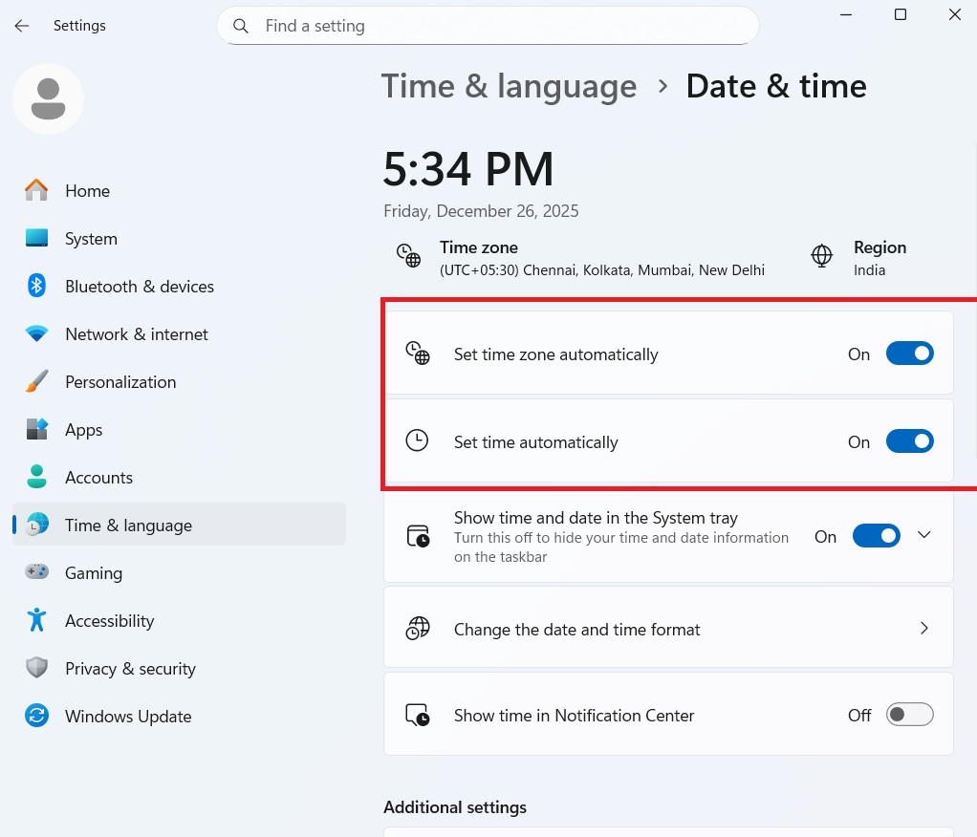This screenshot has width=977, height=837.
Task: Open Change the date and time format
Action: (x=667, y=629)
